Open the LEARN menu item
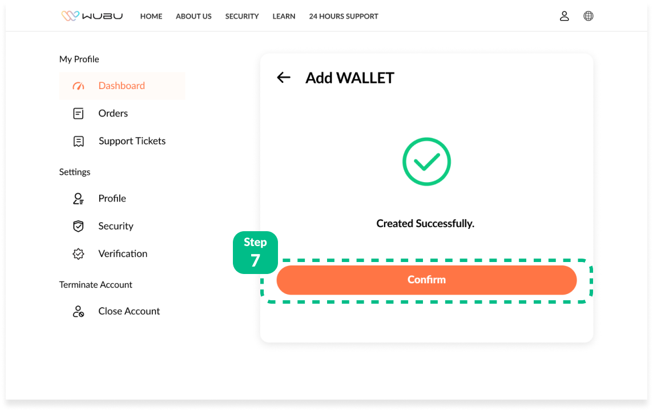This screenshot has height=411, width=653. (284, 17)
